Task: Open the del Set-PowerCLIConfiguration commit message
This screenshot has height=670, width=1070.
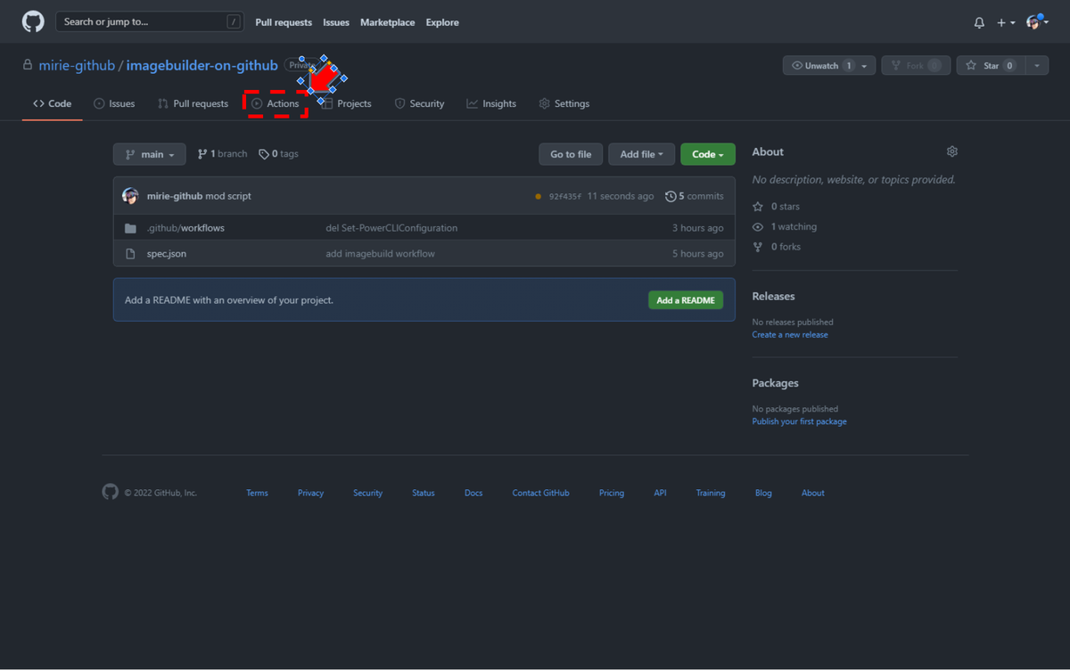Action: tap(391, 228)
